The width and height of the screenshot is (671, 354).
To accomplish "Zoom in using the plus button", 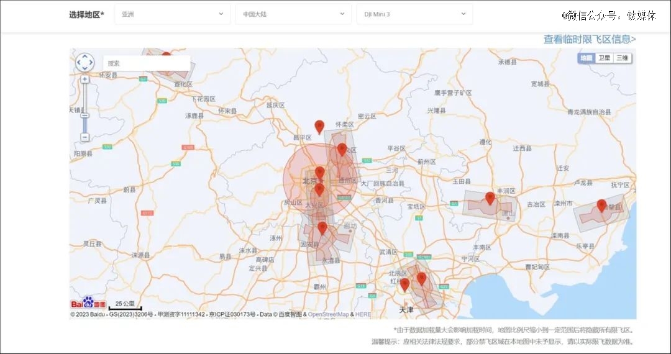I will click(x=84, y=79).
